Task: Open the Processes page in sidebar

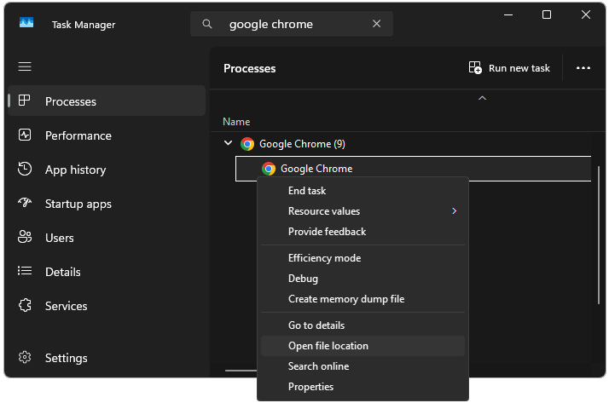Action: click(x=107, y=101)
